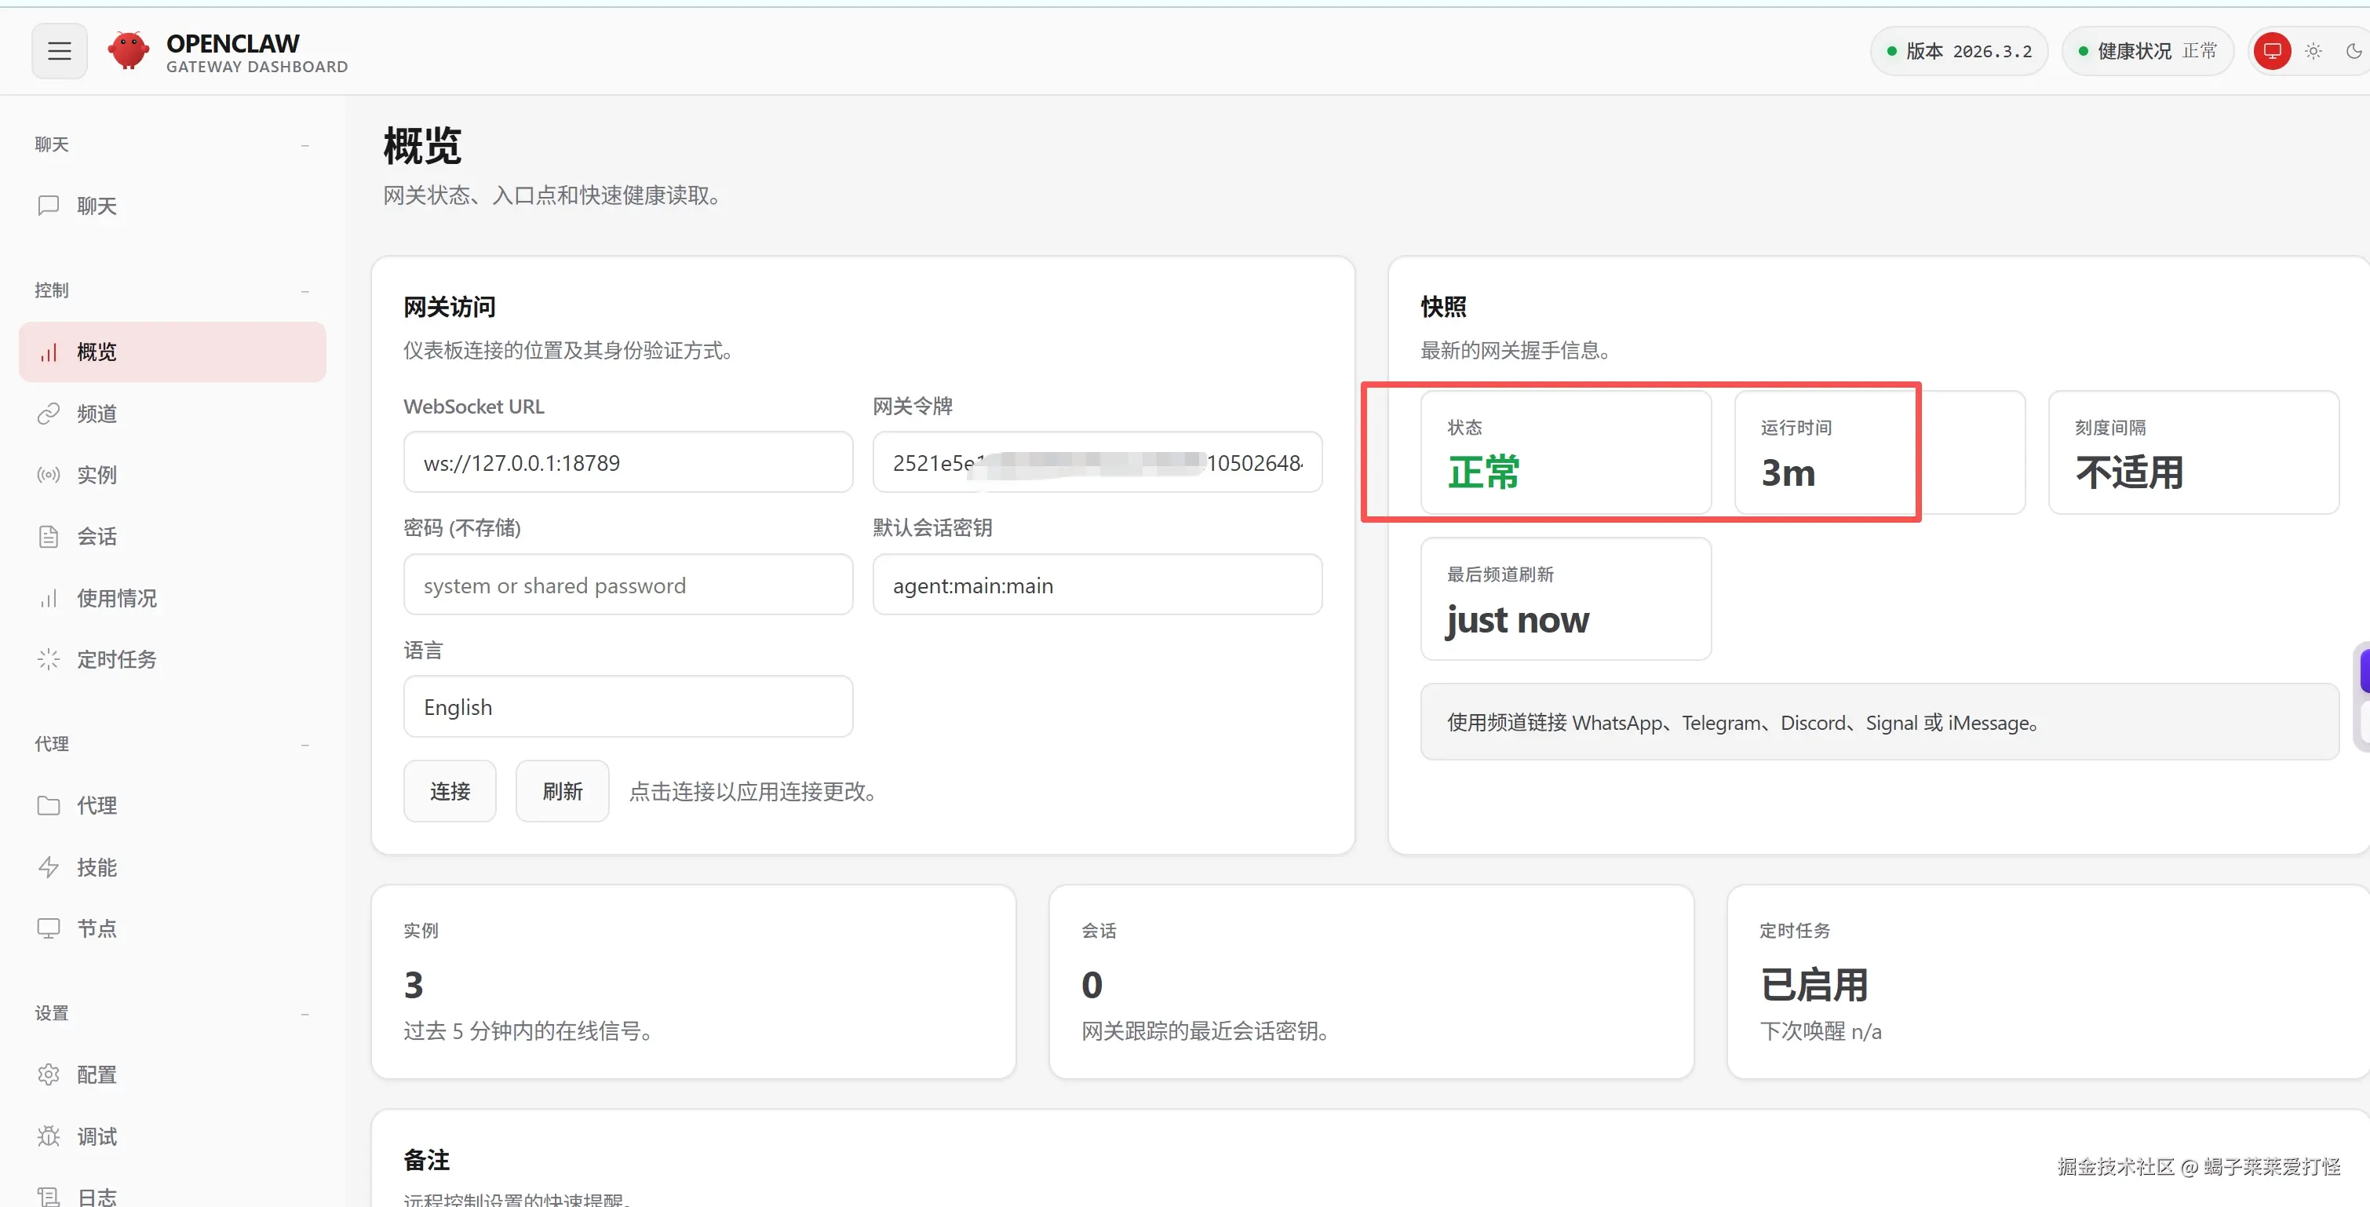Go to the 会话 page
The height and width of the screenshot is (1207, 2370).
click(97, 536)
